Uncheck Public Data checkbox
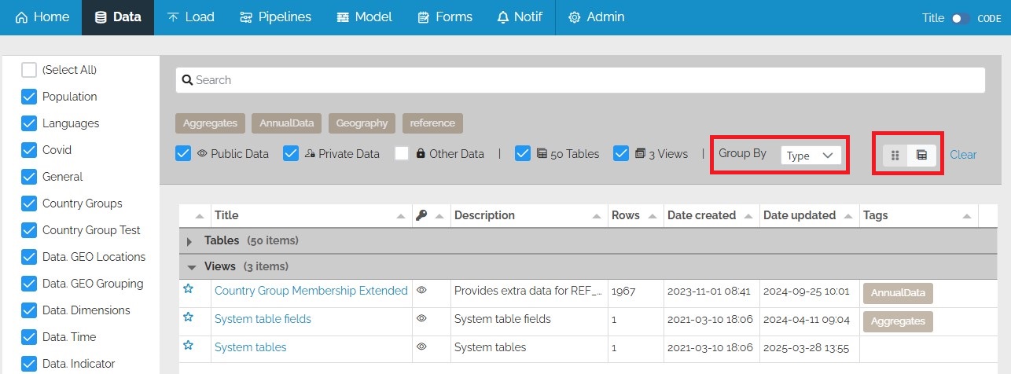 pos(183,153)
